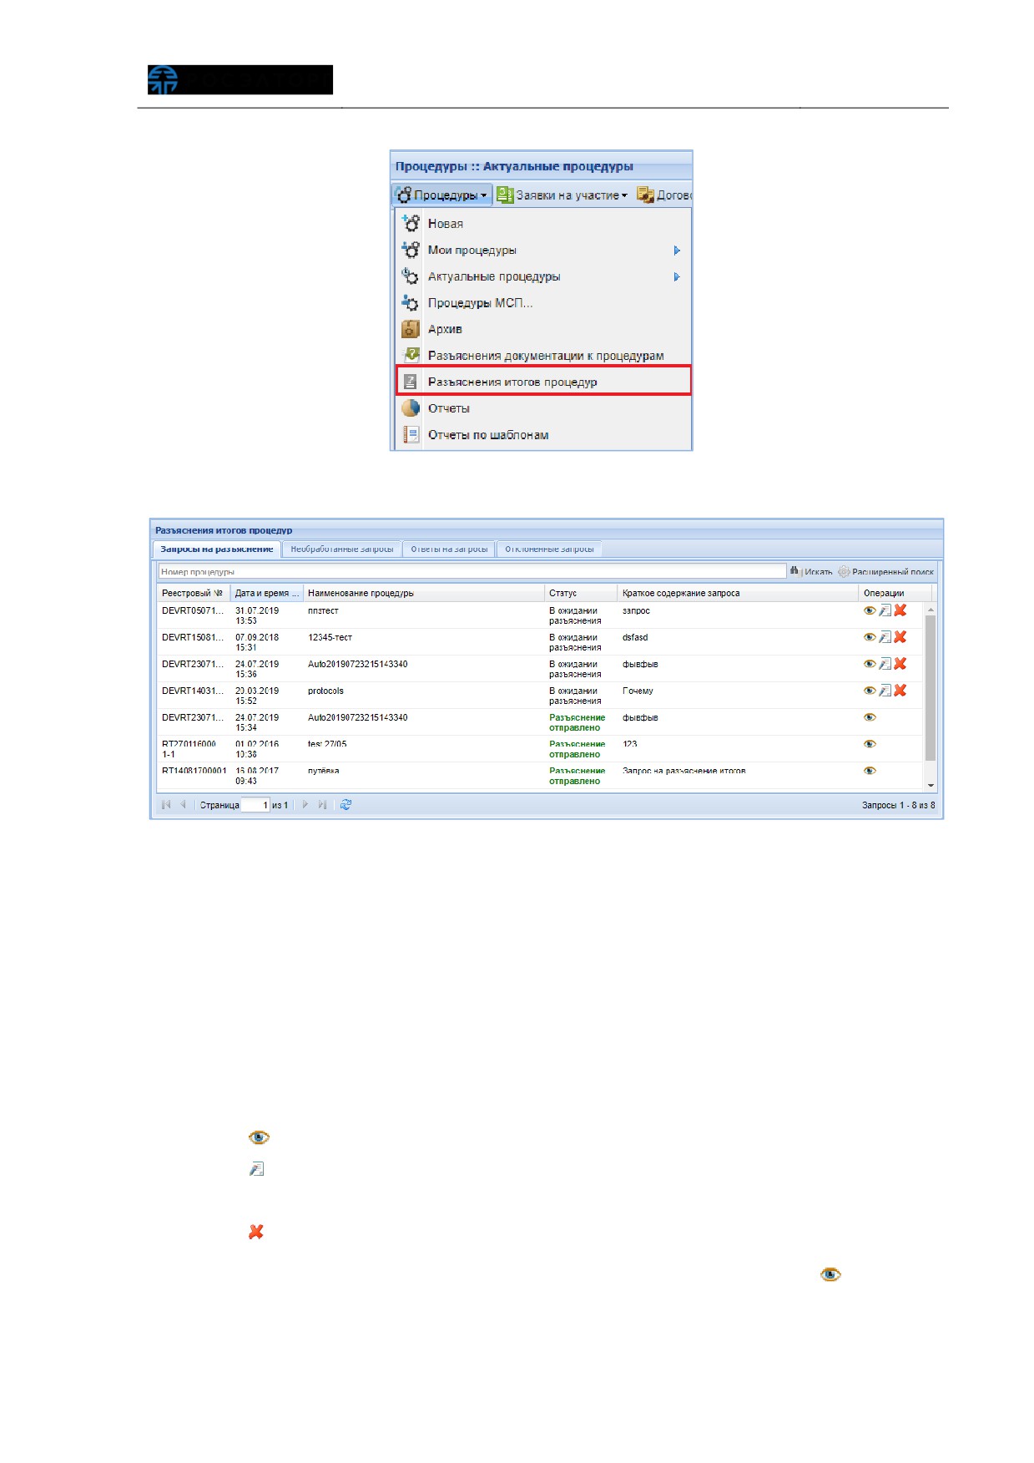Edit the request in the ппзтест row
1034x1463 pixels.
pos(885,610)
